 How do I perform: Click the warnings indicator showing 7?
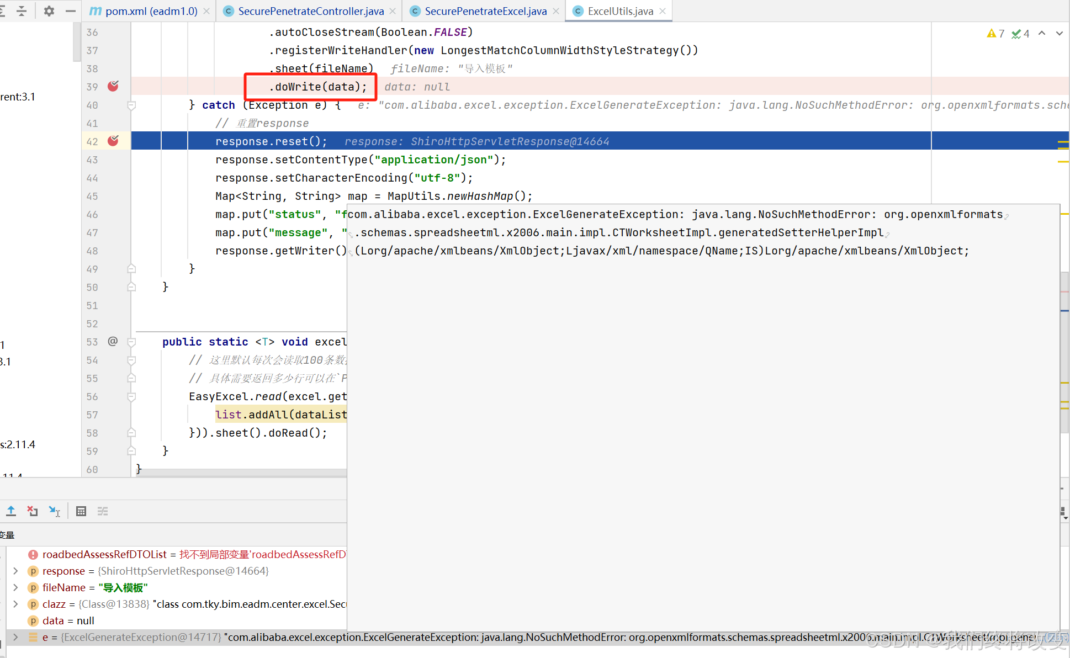pyautogui.click(x=995, y=33)
